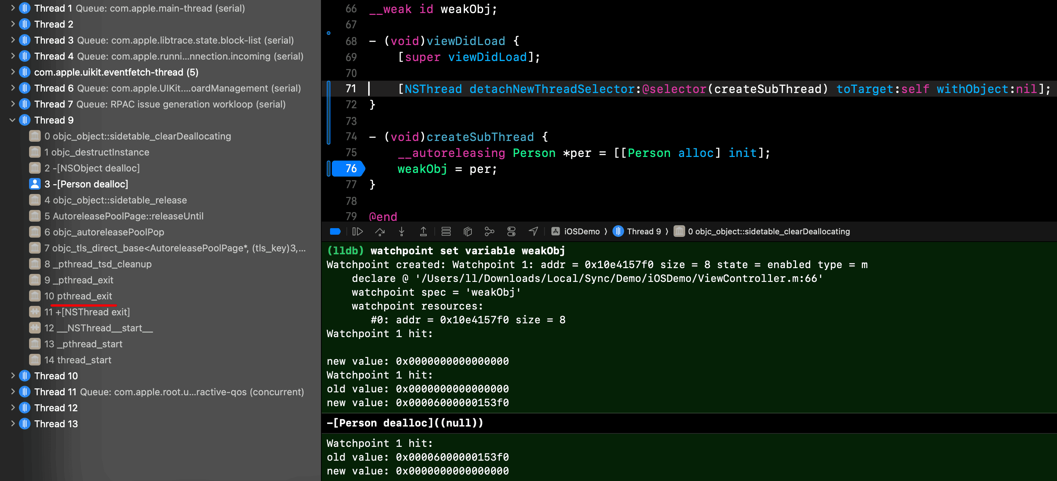Click the Step Out debug icon
This screenshot has width=1057, height=481.
[x=423, y=232]
